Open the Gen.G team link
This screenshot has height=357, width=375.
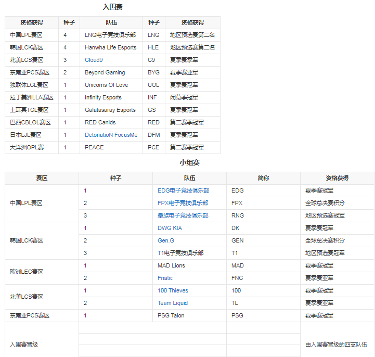(166, 240)
